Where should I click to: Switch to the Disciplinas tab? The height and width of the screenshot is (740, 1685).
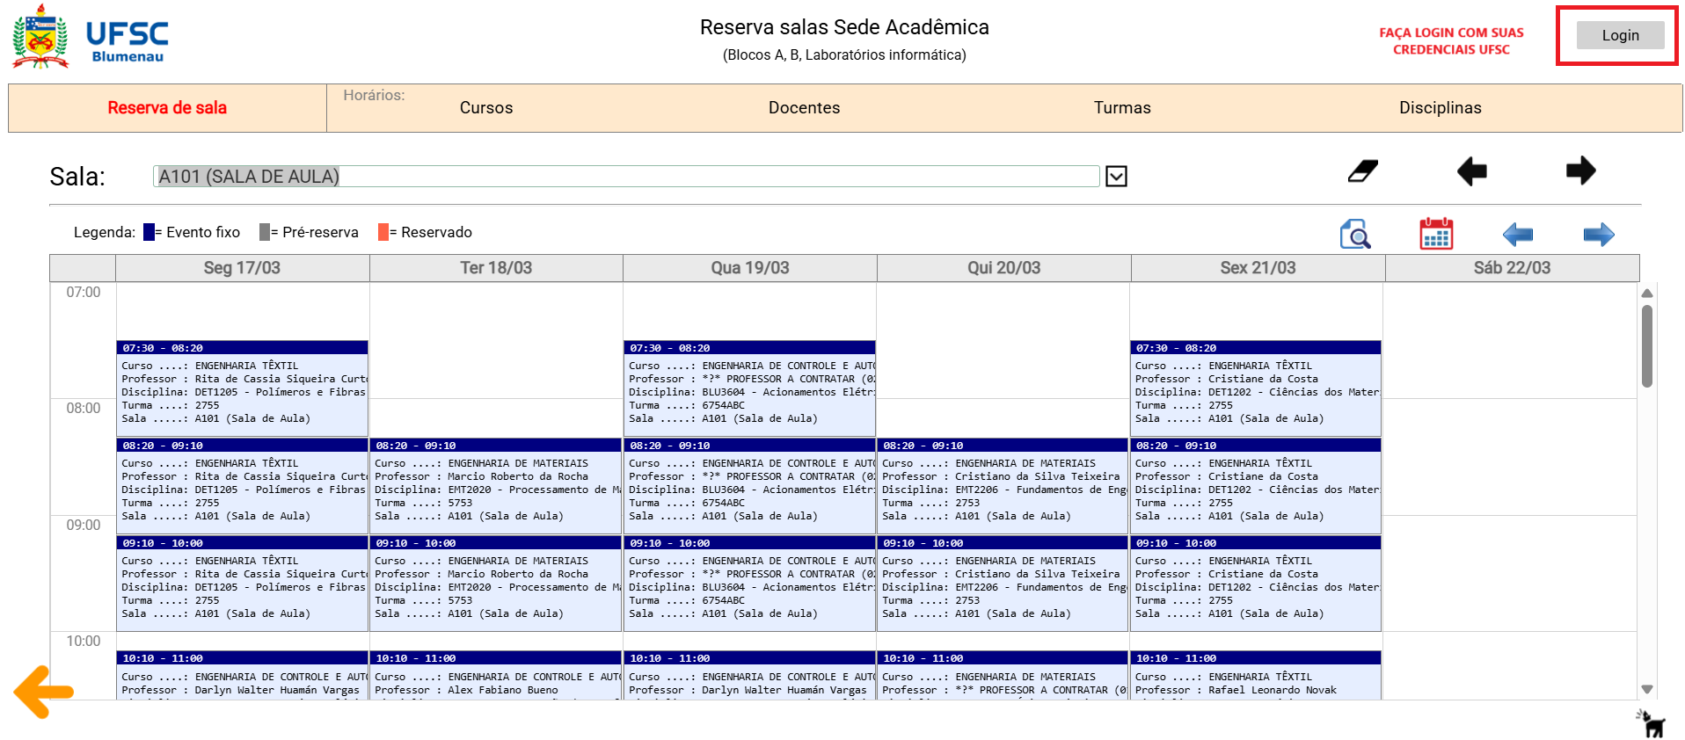point(1440,108)
